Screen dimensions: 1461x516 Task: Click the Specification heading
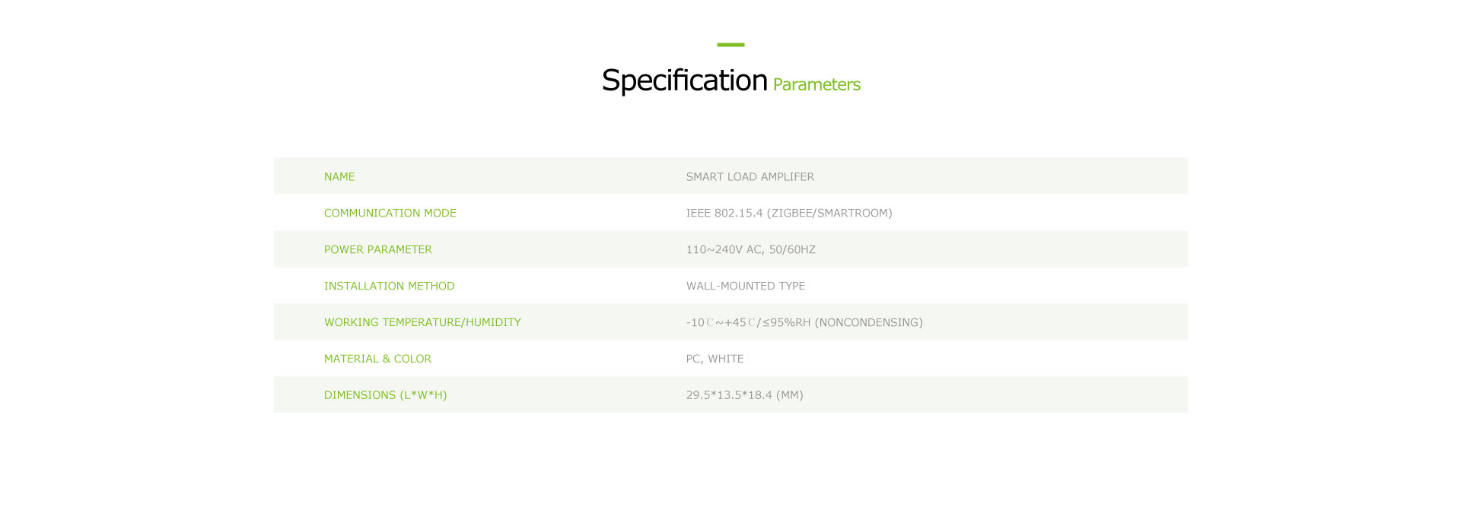[x=684, y=81]
